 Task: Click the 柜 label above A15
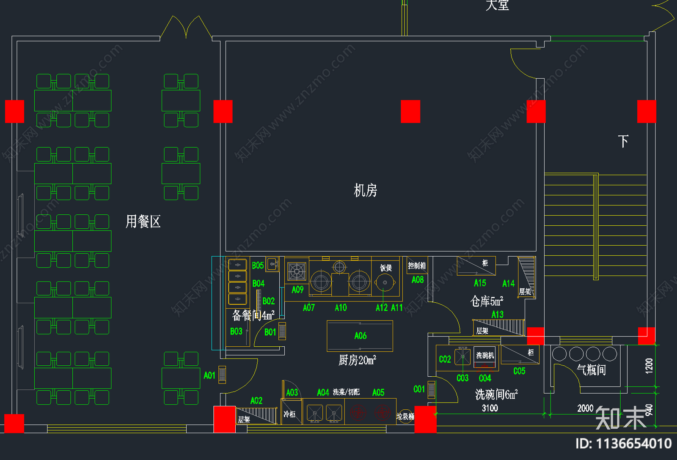(x=485, y=263)
